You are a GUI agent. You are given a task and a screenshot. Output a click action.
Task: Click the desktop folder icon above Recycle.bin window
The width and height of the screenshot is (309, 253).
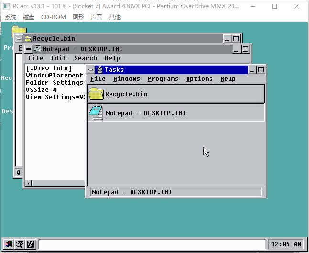[x=19, y=30]
